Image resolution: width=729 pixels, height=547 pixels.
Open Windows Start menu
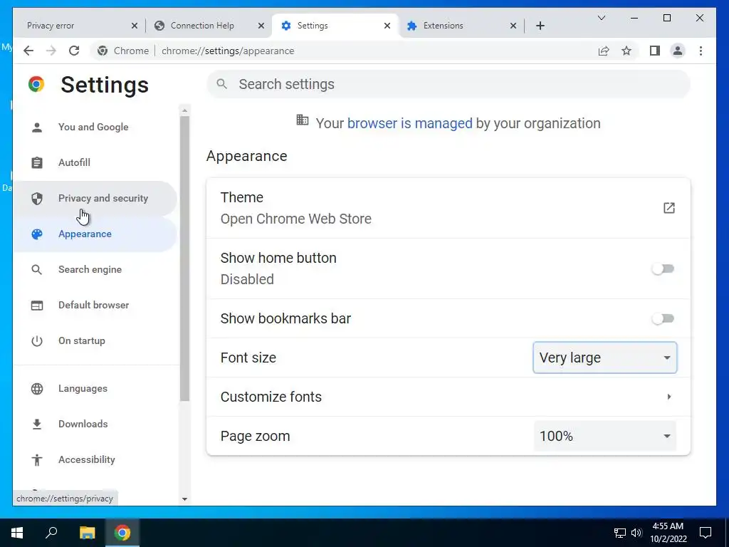click(17, 533)
